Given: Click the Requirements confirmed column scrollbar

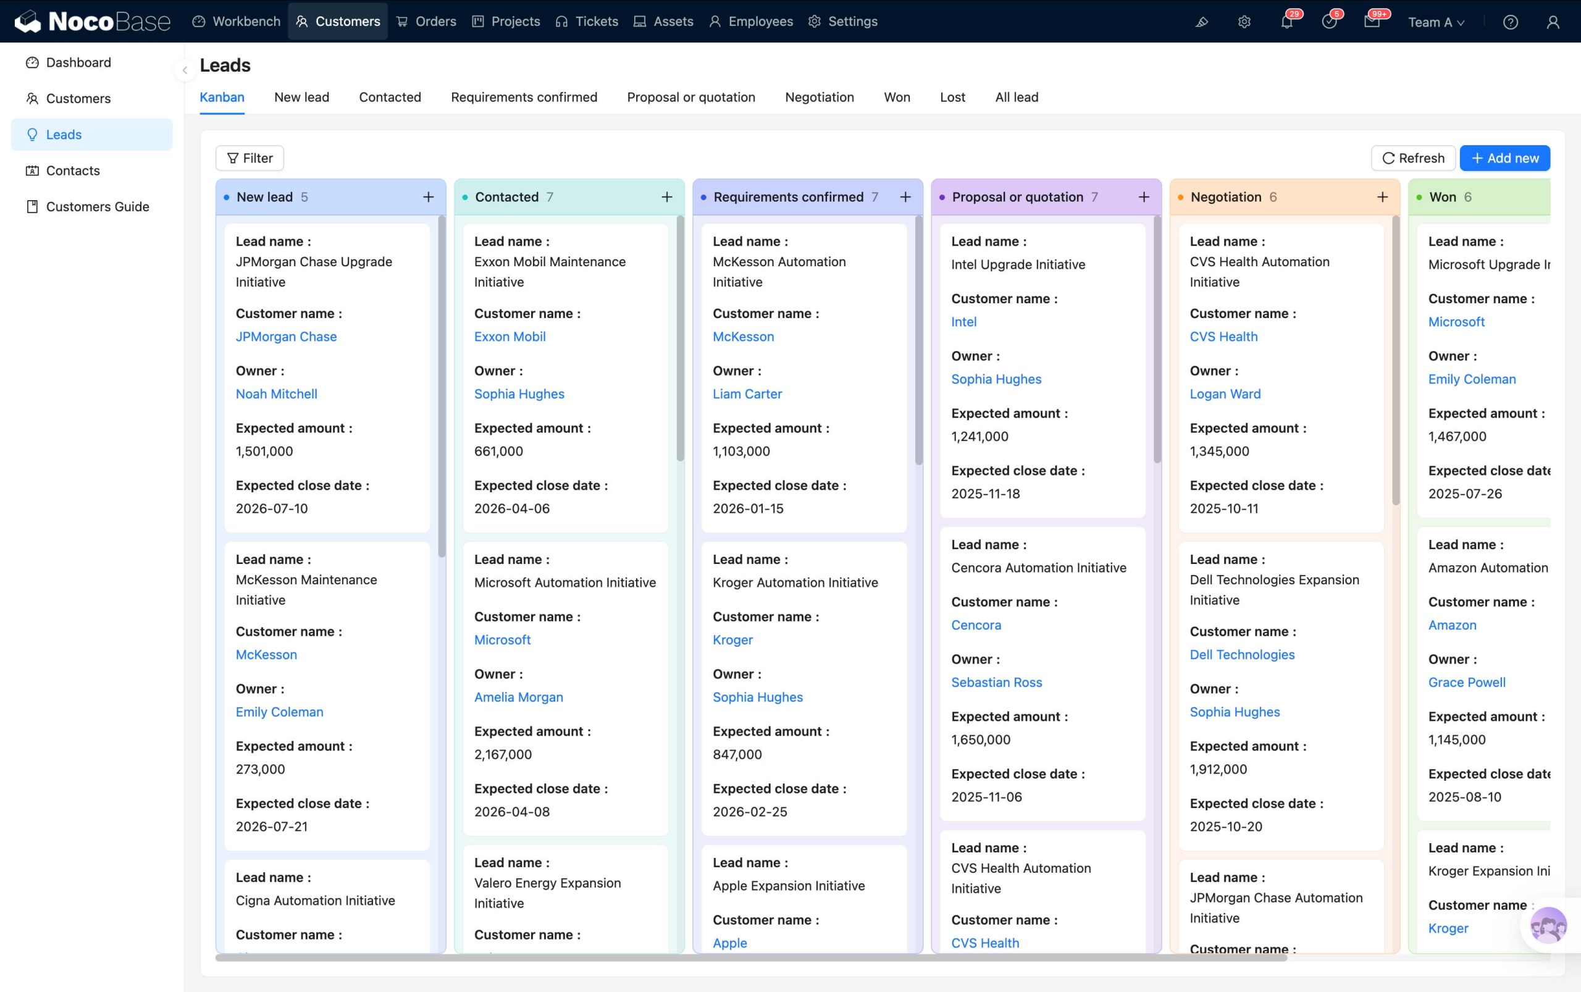Looking at the screenshot, I should (918, 340).
